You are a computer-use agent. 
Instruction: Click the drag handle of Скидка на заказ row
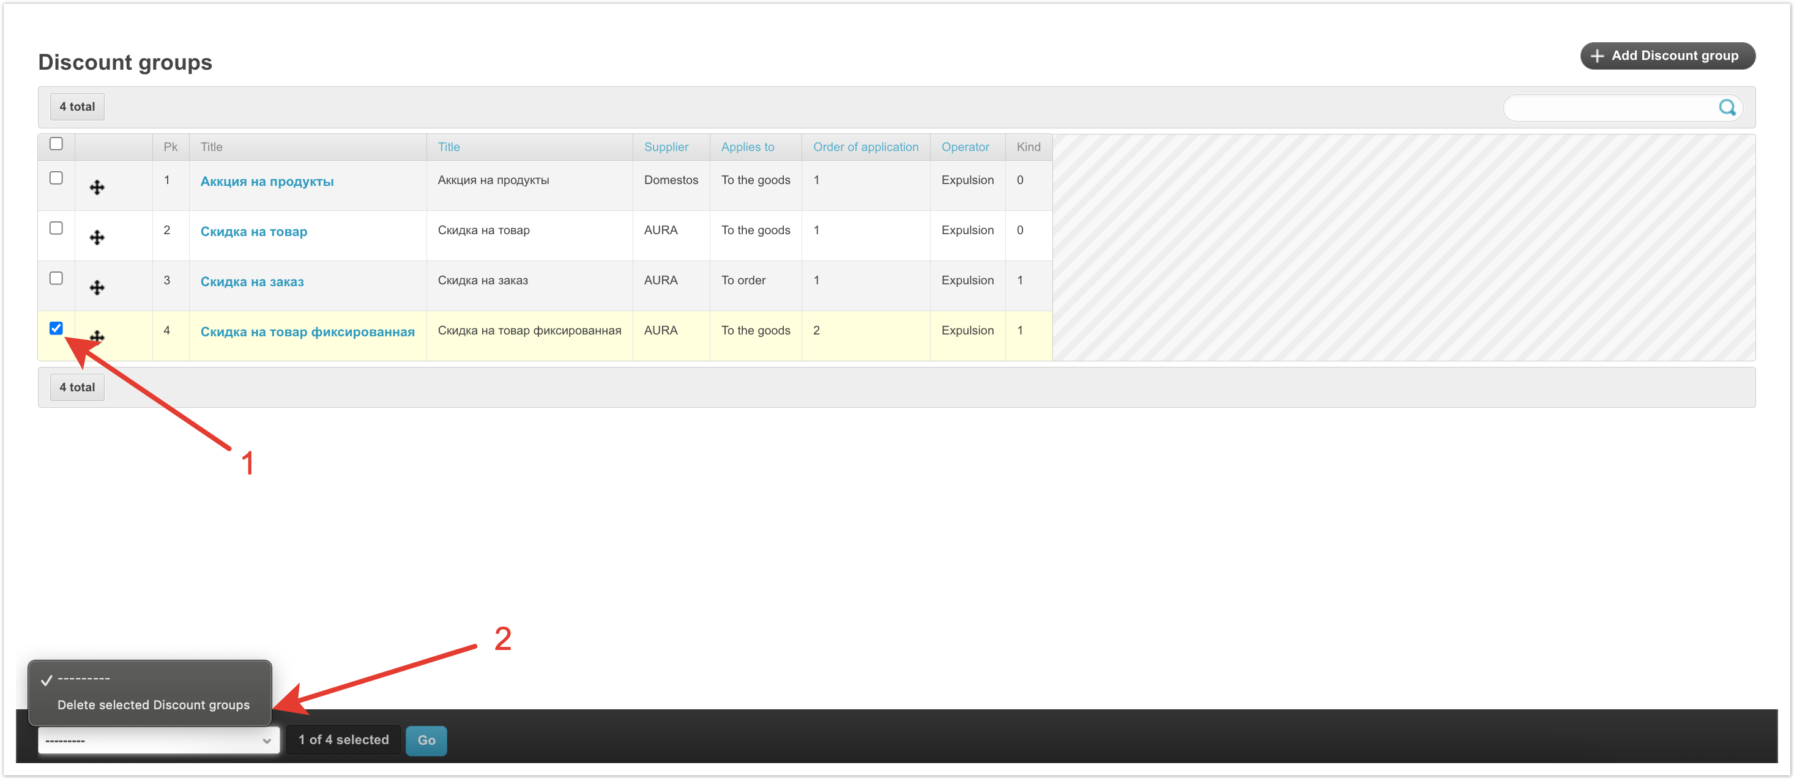pos(97,287)
